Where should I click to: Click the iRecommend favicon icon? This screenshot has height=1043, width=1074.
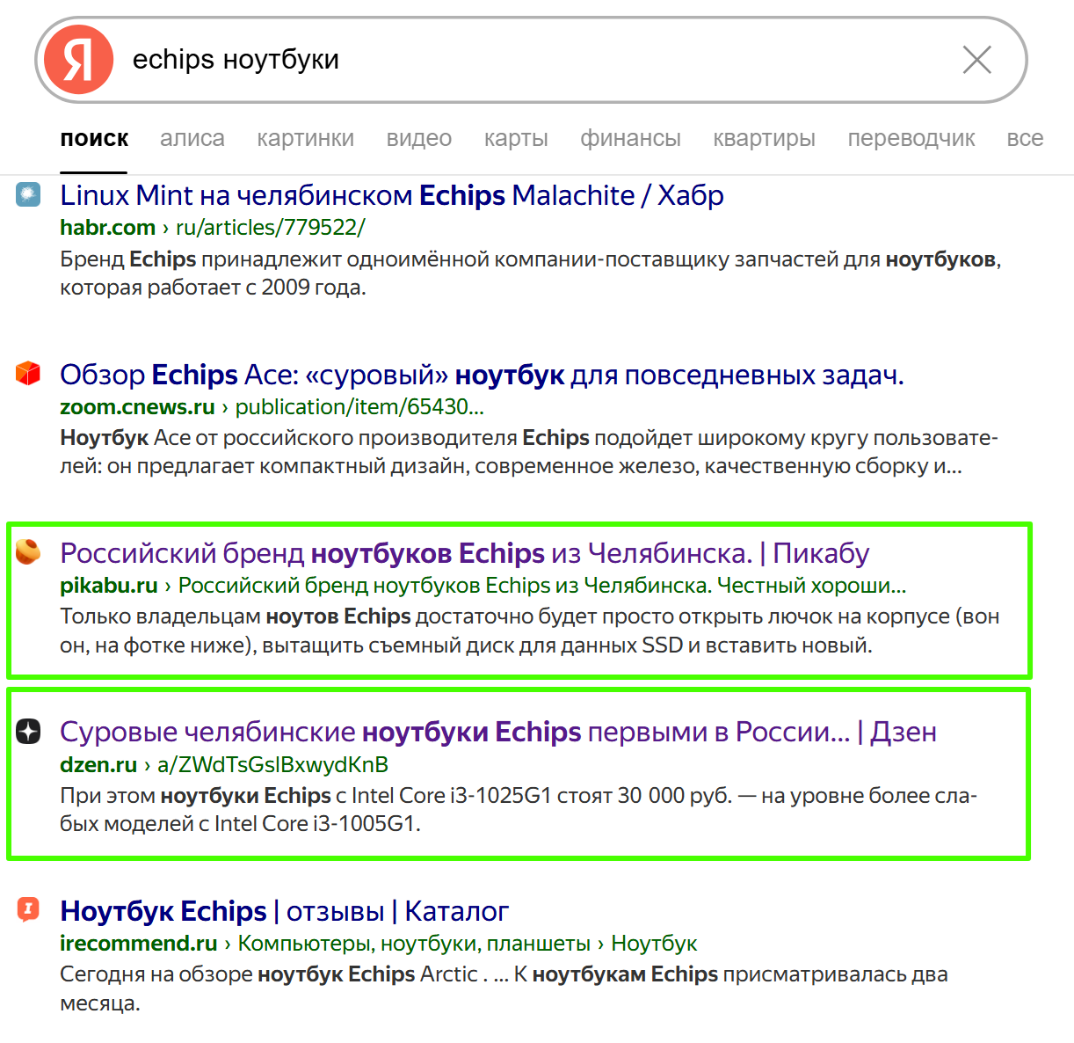pyautogui.click(x=28, y=909)
